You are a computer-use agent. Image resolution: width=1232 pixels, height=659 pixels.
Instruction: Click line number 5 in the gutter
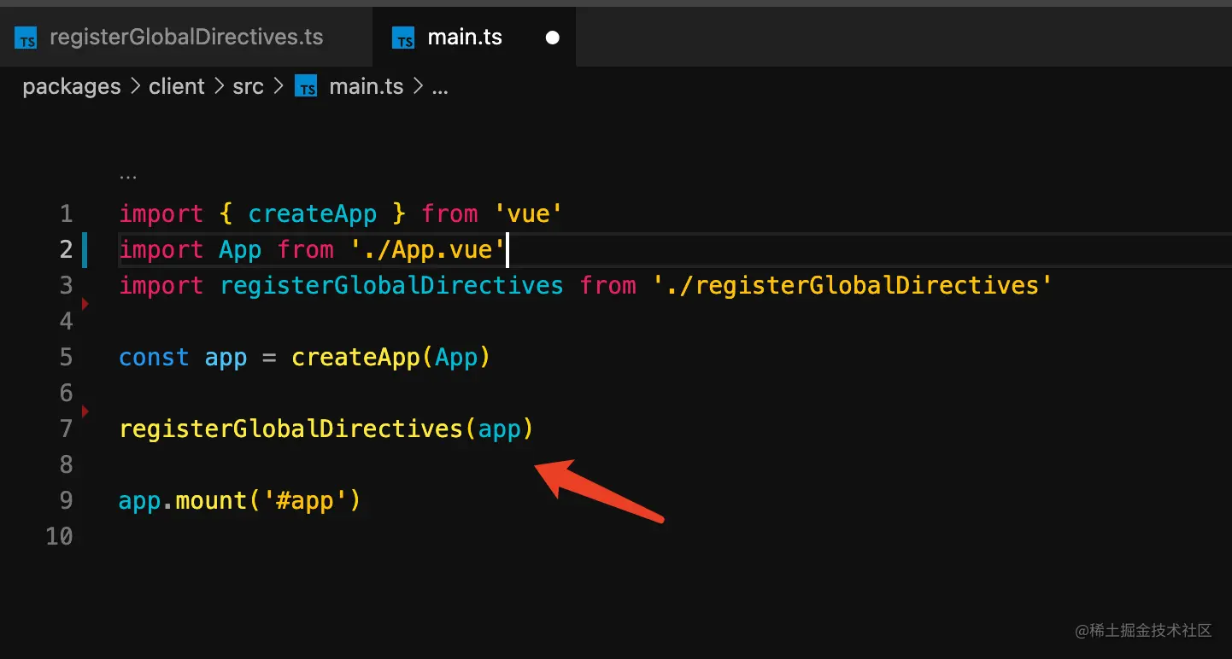pyautogui.click(x=66, y=357)
